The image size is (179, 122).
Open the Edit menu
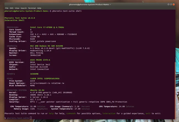point(12,8)
